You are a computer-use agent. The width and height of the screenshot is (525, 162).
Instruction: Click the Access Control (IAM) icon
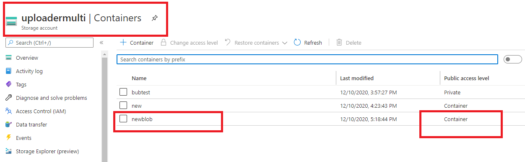[8, 111]
